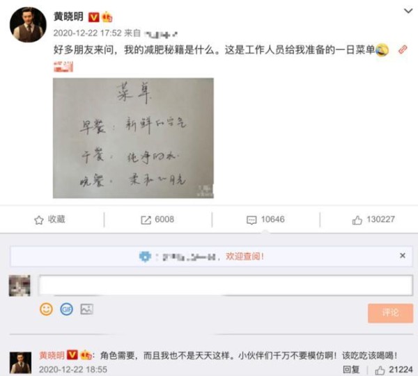
Task: Click the red link icon after the post text
Action: tap(403, 50)
